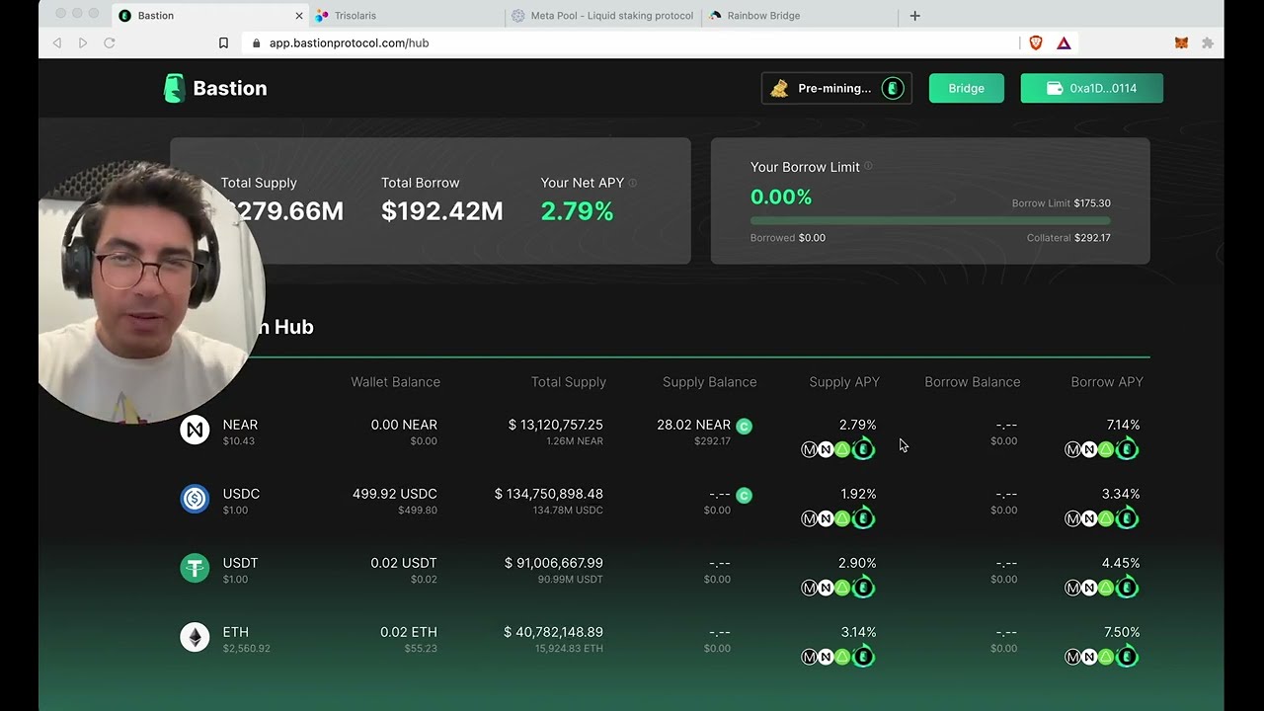Click the USDC token icon
This screenshot has width=1264, height=711.
195,499
